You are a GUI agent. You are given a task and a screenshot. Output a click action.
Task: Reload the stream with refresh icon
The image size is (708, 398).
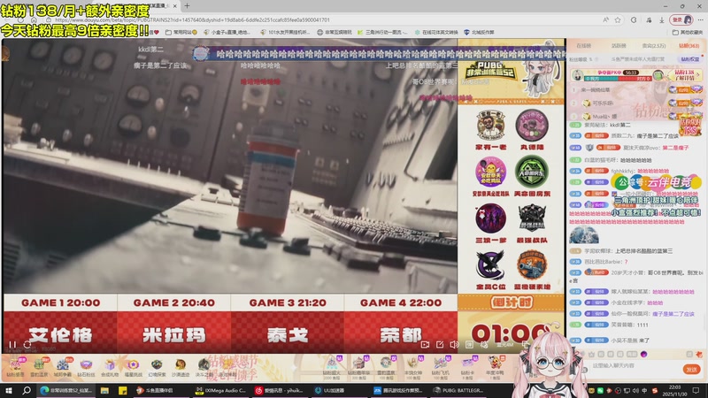pos(27,344)
